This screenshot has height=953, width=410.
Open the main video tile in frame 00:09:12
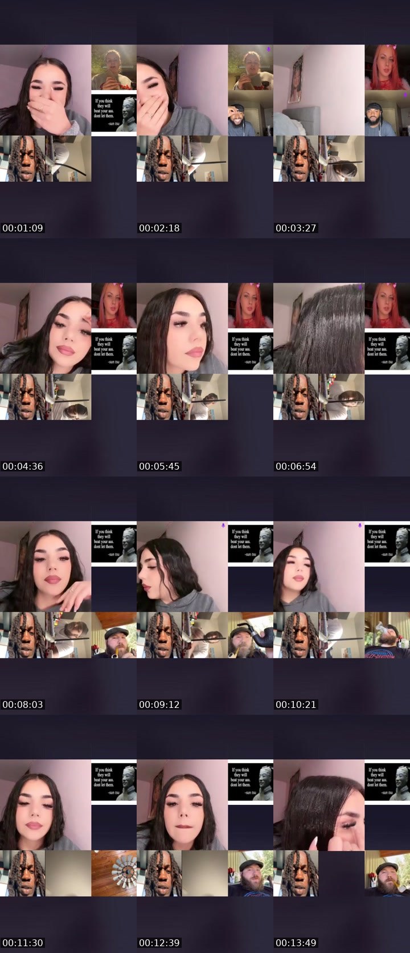[182, 567]
